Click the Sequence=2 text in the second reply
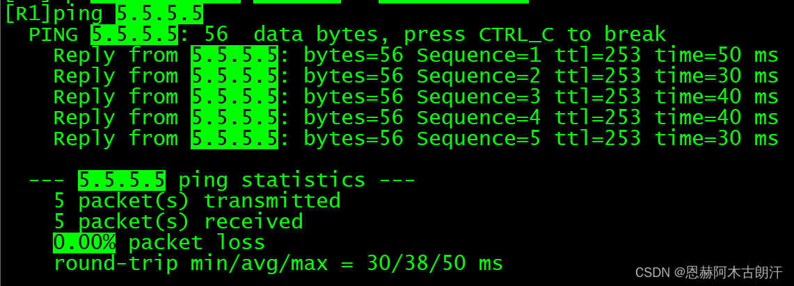Viewport: 794px width, 286px height. pos(478,76)
